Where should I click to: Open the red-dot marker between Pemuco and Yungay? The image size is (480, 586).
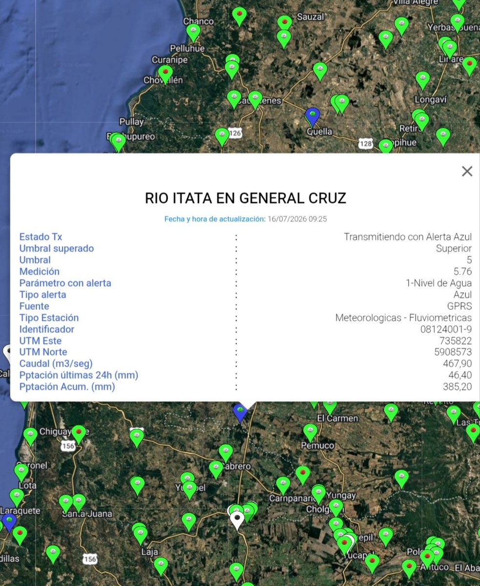pos(303,475)
